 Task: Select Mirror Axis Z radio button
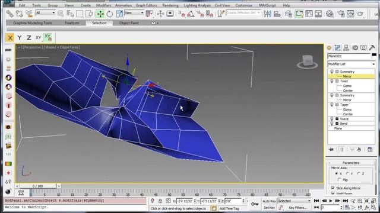click(359, 173)
